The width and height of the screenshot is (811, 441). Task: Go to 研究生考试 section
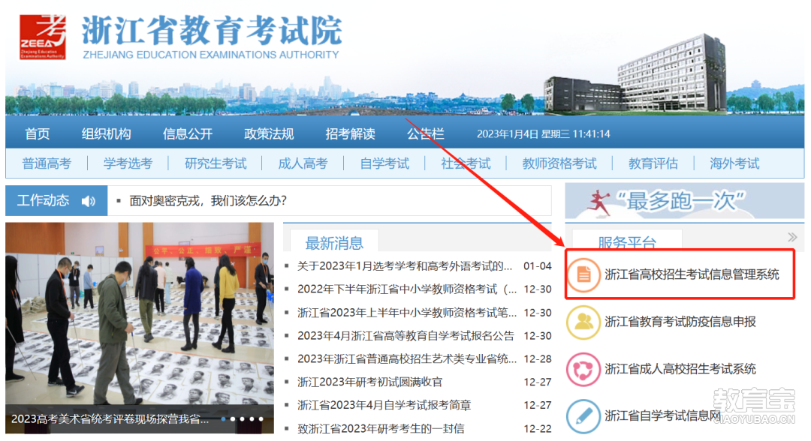[x=216, y=163]
